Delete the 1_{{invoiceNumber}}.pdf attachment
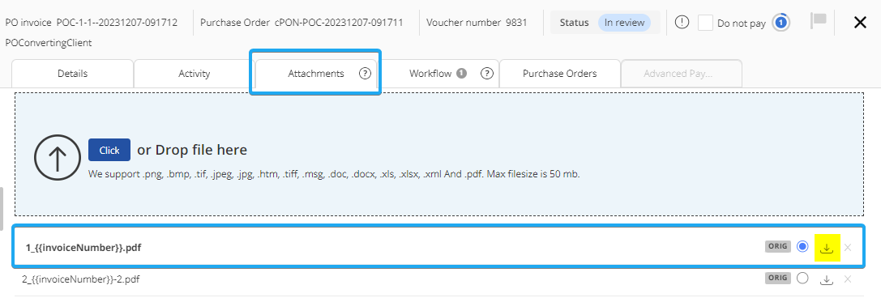The width and height of the screenshot is (881, 298). [848, 248]
